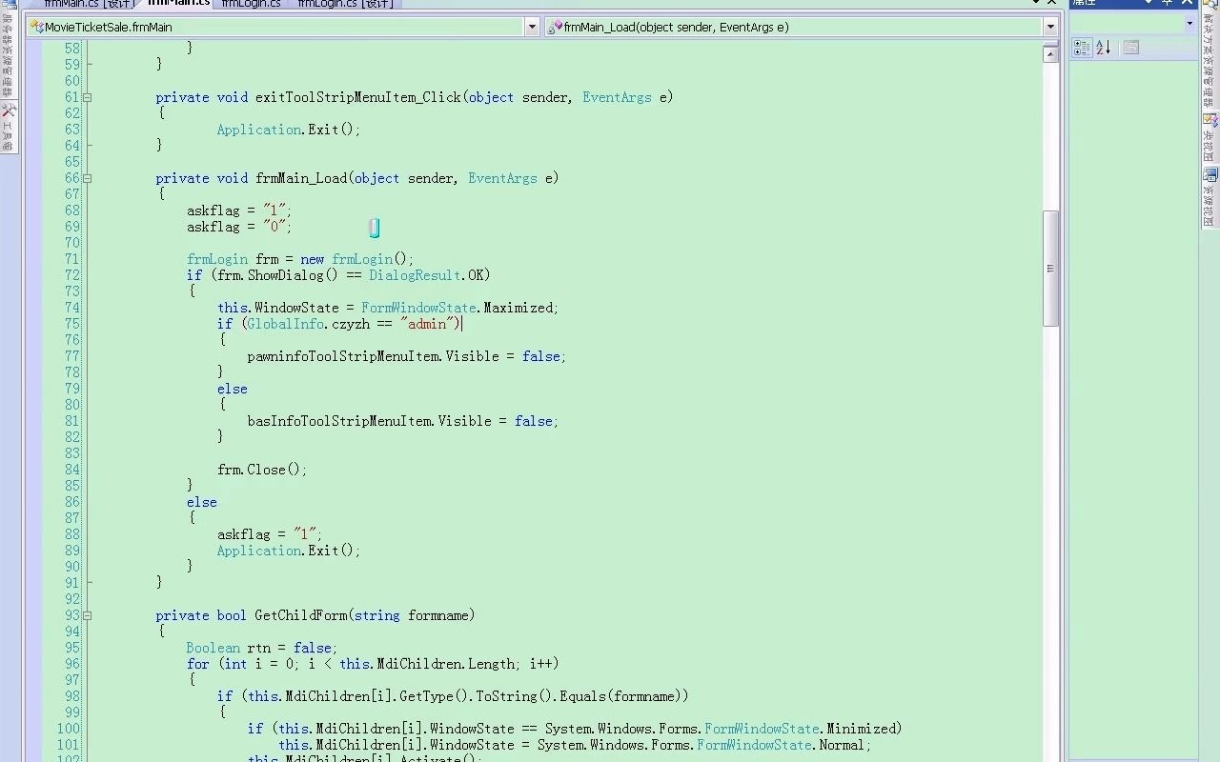Click the "admin" string literal
The height and width of the screenshot is (762, 1220).
click(426, 324)
